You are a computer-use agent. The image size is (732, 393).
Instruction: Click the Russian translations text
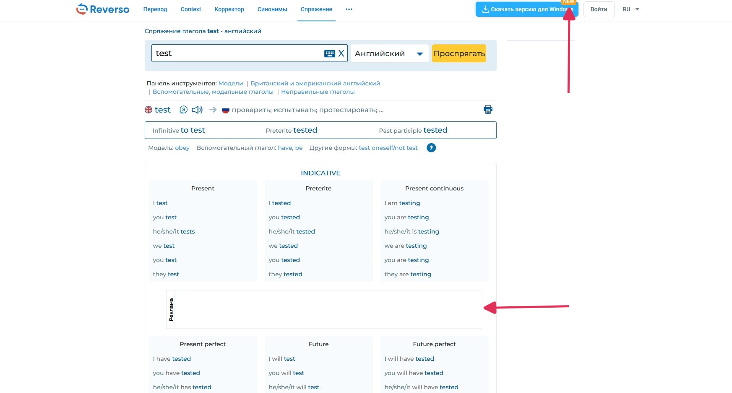307,110
